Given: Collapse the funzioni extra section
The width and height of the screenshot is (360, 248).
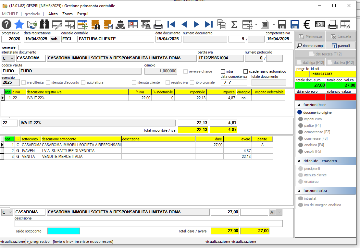Looking at the screenshot, I should coord(299,191).
